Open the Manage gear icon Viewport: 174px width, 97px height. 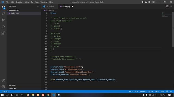[3, 87]
